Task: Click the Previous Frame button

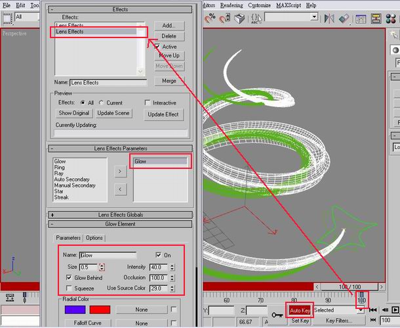Action: pyautogui.click(x=385, y=310)
